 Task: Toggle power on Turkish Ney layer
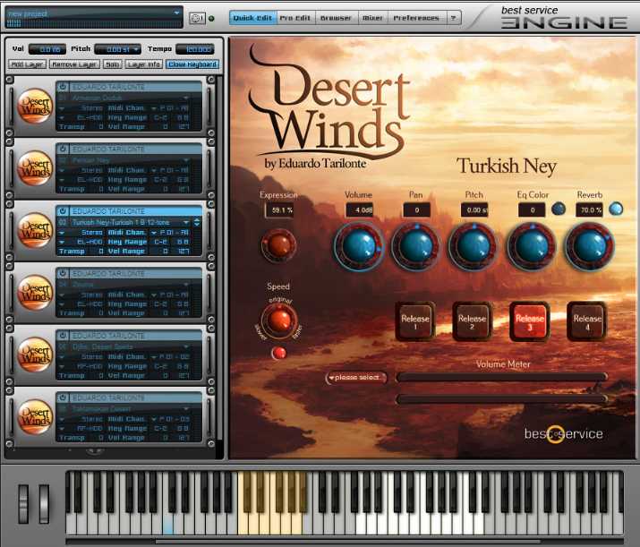[63, 211]
